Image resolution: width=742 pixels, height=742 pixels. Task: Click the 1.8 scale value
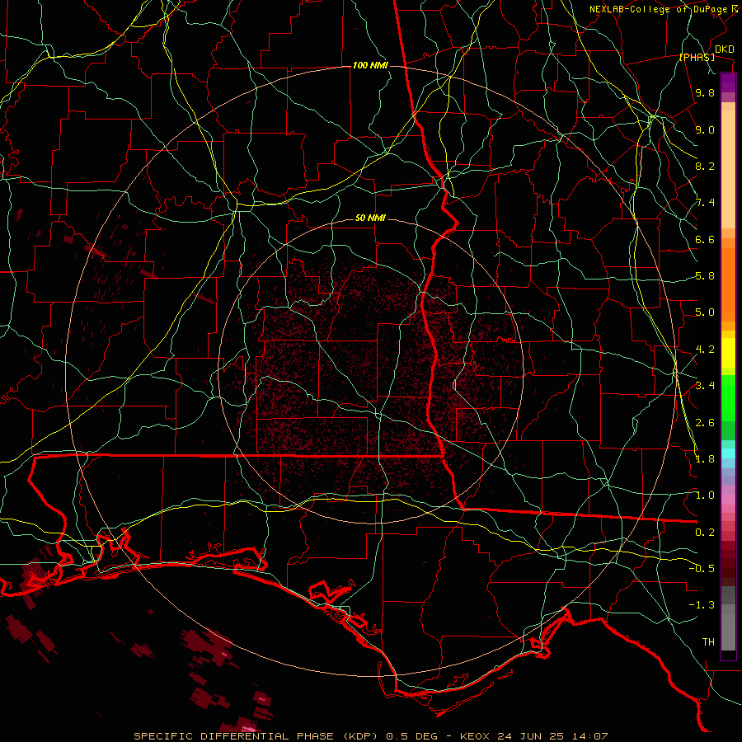click(x=705, y=459)
